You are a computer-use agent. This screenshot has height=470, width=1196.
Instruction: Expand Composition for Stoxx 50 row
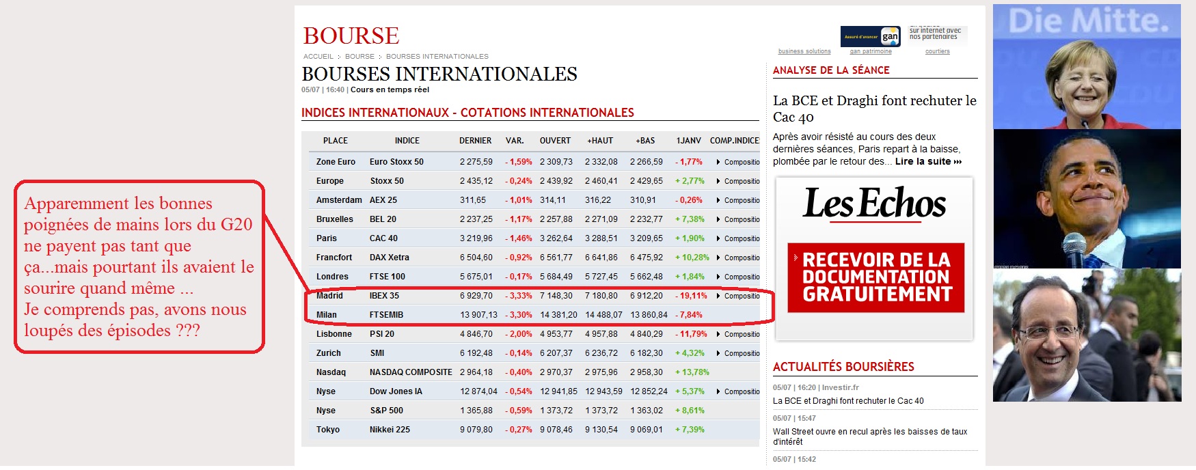(x=738, y=181)
